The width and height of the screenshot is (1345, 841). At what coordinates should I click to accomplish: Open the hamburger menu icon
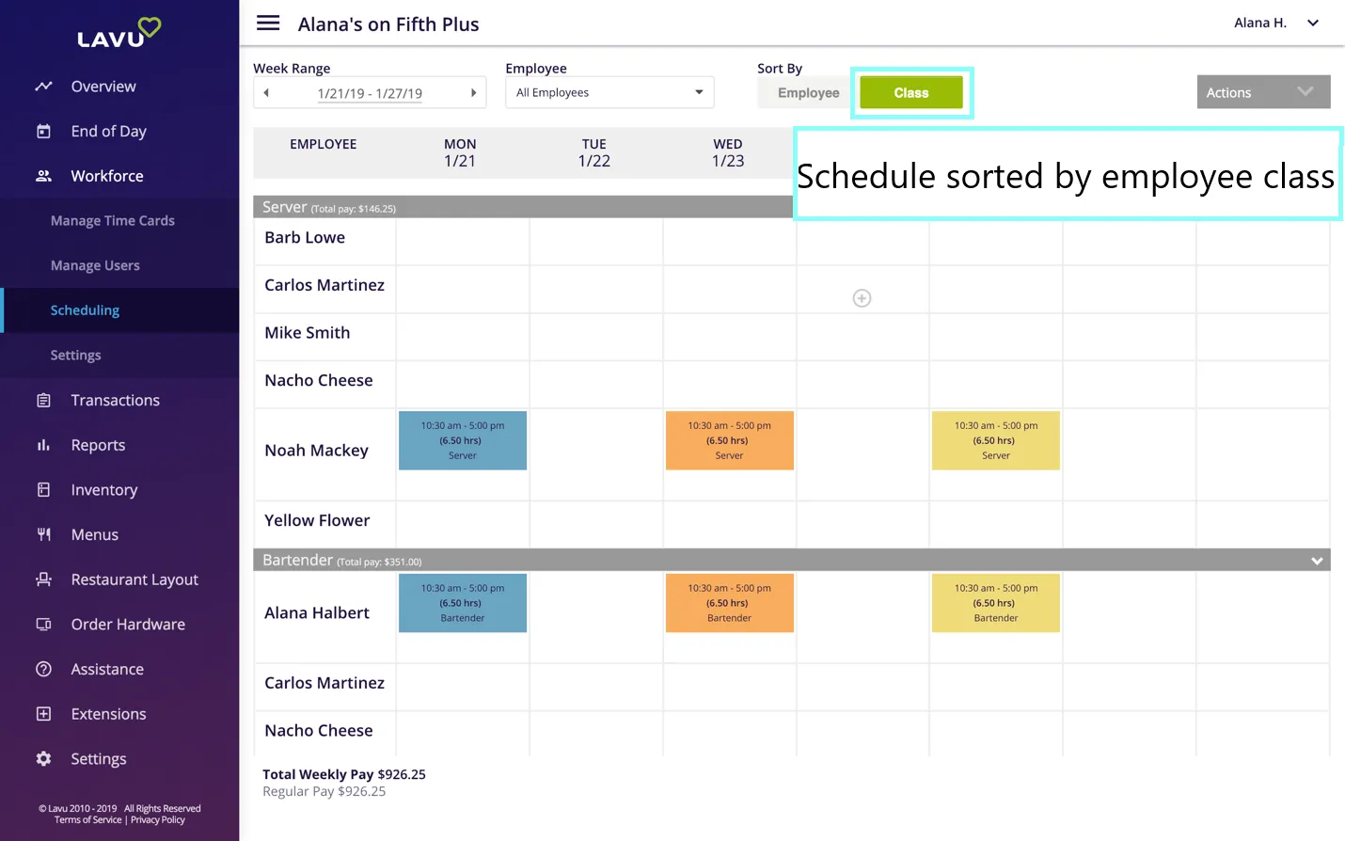pos(268,23)
